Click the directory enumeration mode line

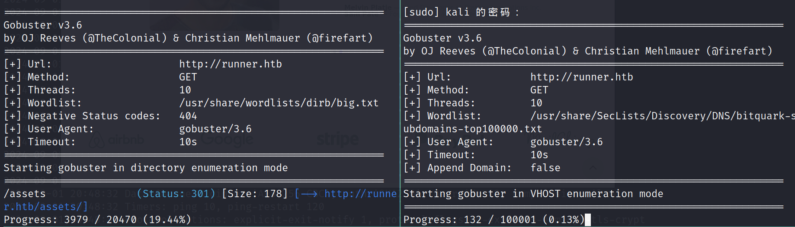pos(145,168)
